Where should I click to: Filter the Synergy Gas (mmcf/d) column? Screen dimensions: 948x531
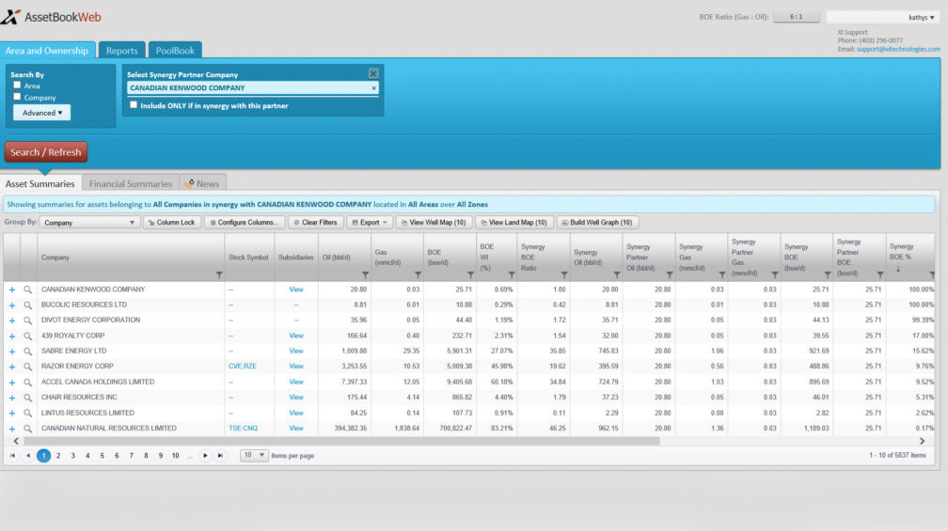(x=722, y=274)
